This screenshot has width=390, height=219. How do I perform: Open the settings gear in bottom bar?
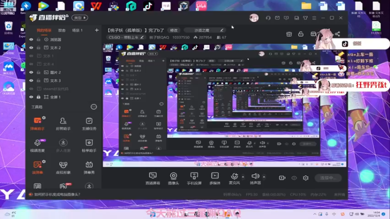click(306, 178)
